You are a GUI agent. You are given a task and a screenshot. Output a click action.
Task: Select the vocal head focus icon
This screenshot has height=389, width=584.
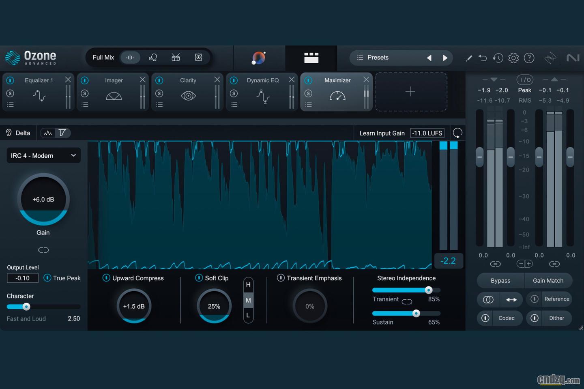click(x=153, y=57)
